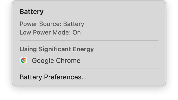This screenshot has width=178, height=100.
Task: Click the red segment of Chrome logo
Action: [24, 59]
